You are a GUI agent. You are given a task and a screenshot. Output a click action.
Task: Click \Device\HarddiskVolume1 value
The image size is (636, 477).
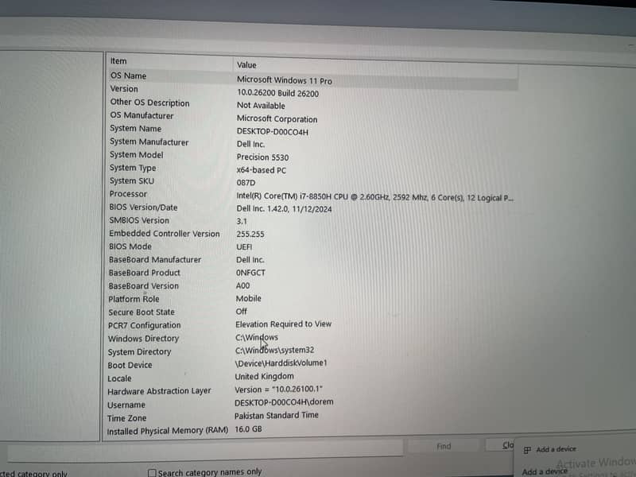tap(281, 363)
